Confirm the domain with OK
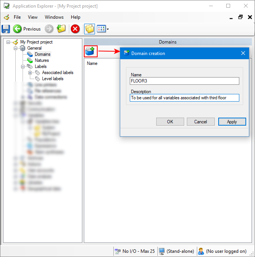This screenshot has width=255, height=257. tap(170, 121)
